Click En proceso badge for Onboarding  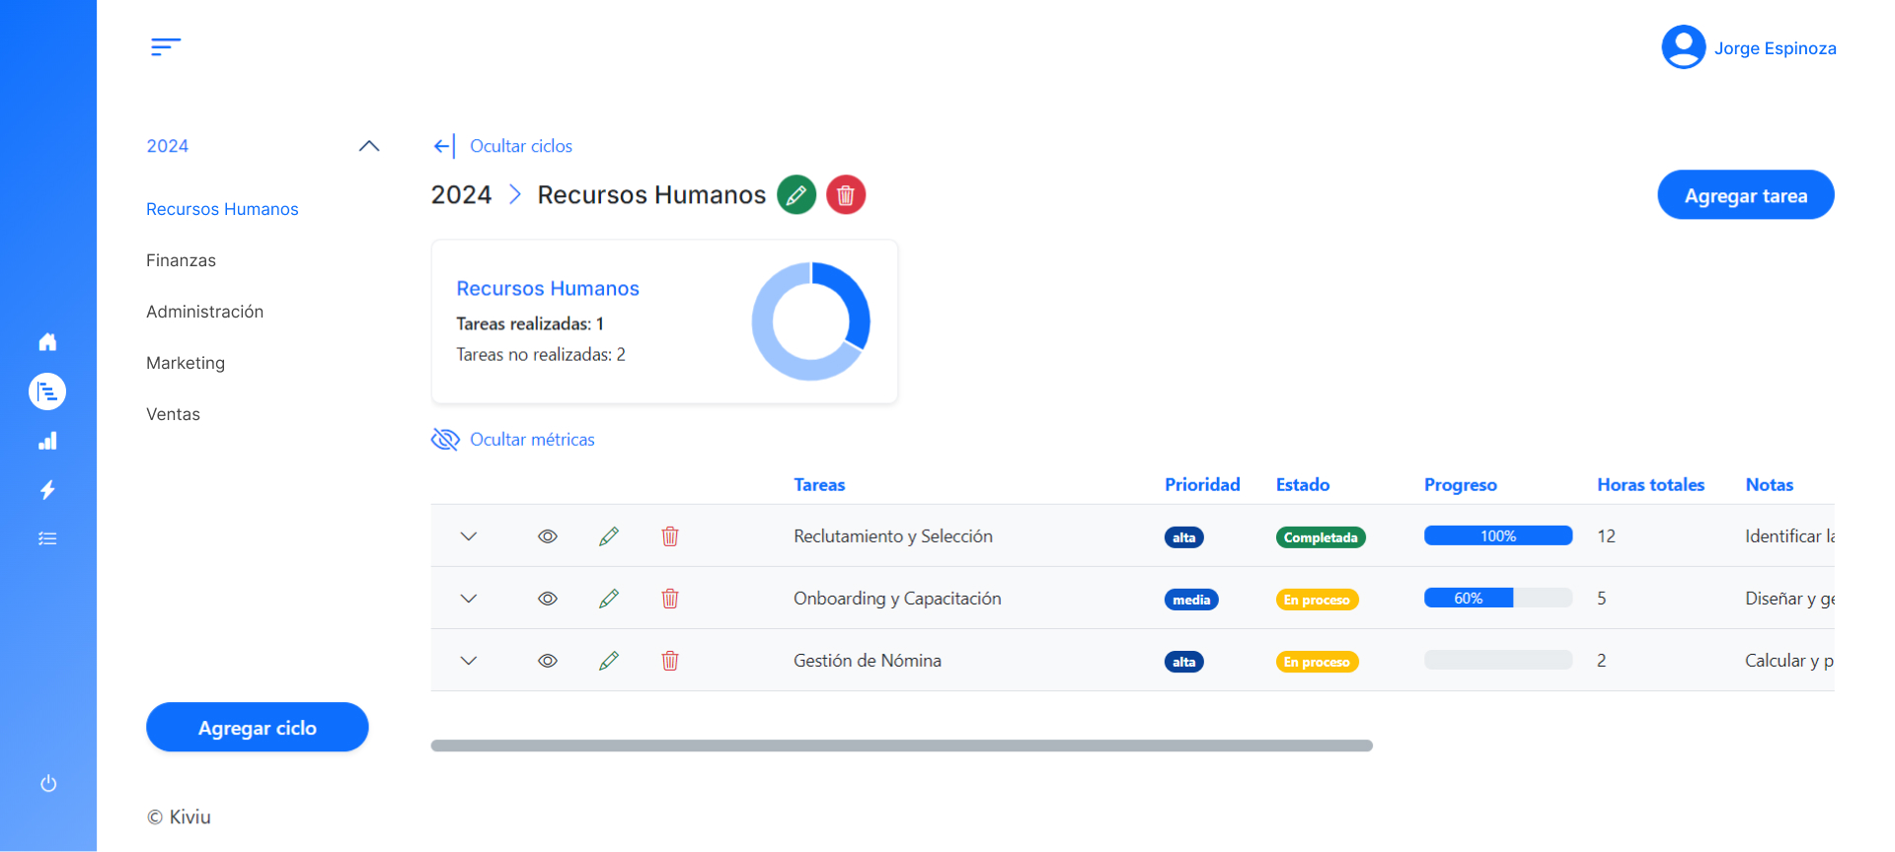click(1318, 600)
